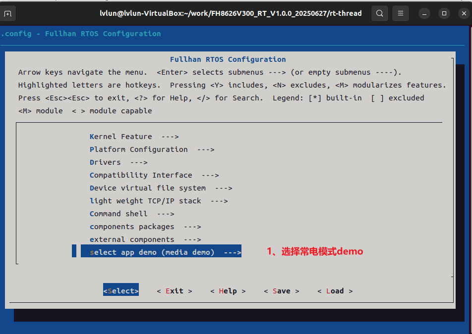Minimize the terminal window
The image size is (472, 334).
[x=424, y=13]
